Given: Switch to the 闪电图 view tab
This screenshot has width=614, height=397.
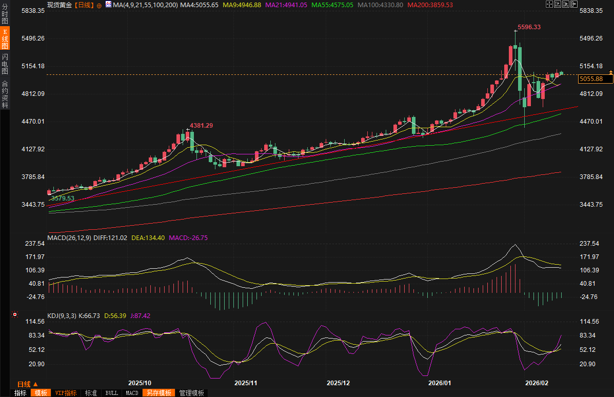Looking at the screenshot, I should pyautogui.click(x=5, y=64).
